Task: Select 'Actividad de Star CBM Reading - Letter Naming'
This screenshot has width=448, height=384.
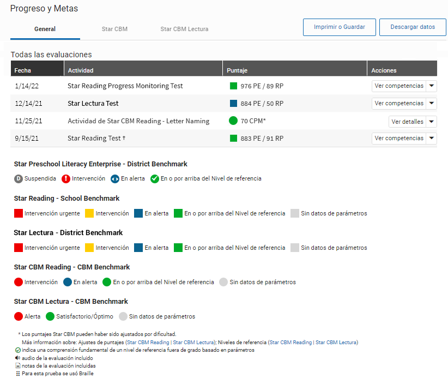Action: tap(138, 121)
